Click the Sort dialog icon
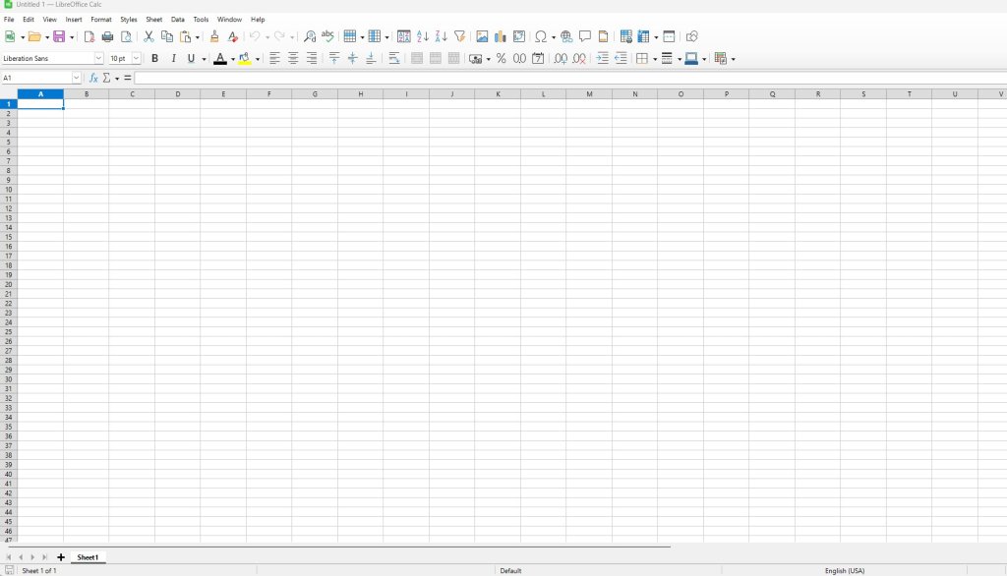 (404, 36)
